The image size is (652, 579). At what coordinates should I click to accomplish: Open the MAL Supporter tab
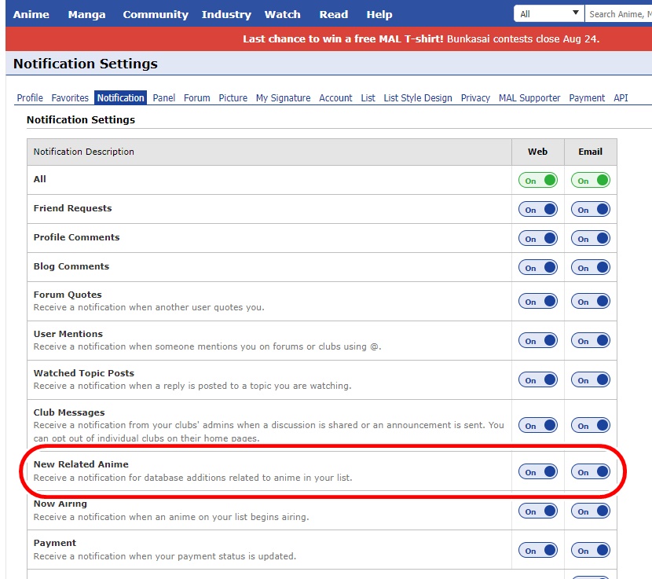coord(529,97)
